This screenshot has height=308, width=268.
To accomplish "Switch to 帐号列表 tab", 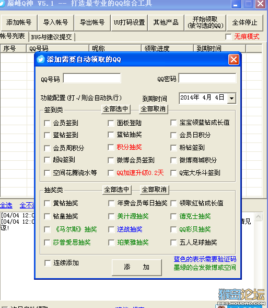I will pyautogui.click(x=13, y=36).
